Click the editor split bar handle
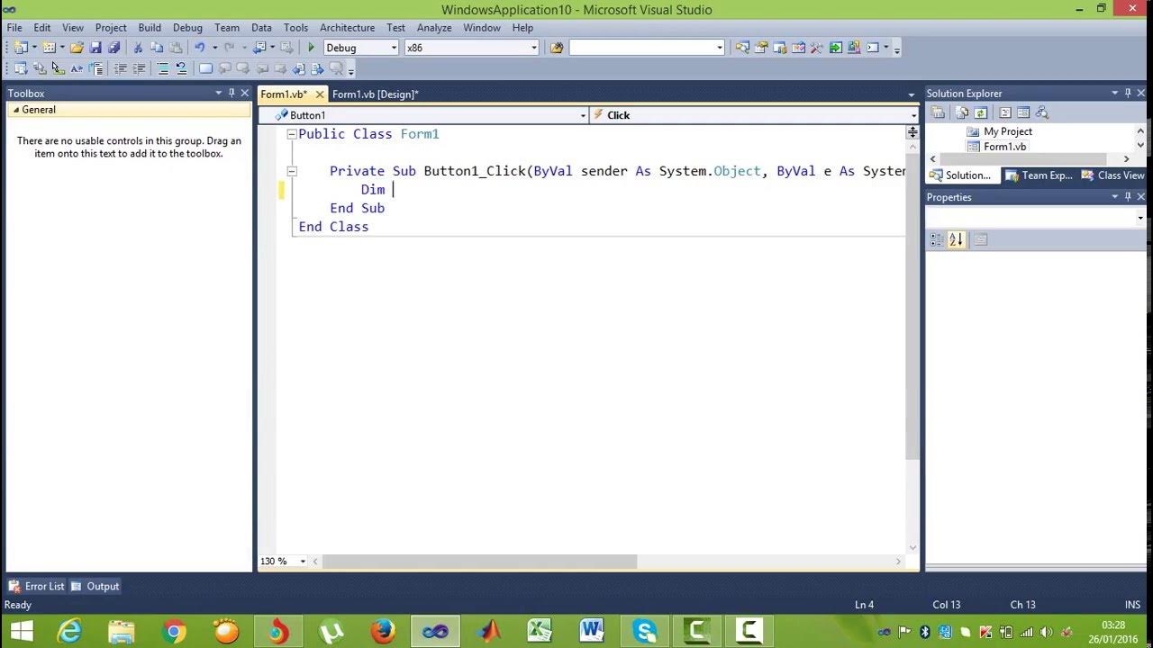This screenshot has width=1153, height=648. click(x=912, y=132)
